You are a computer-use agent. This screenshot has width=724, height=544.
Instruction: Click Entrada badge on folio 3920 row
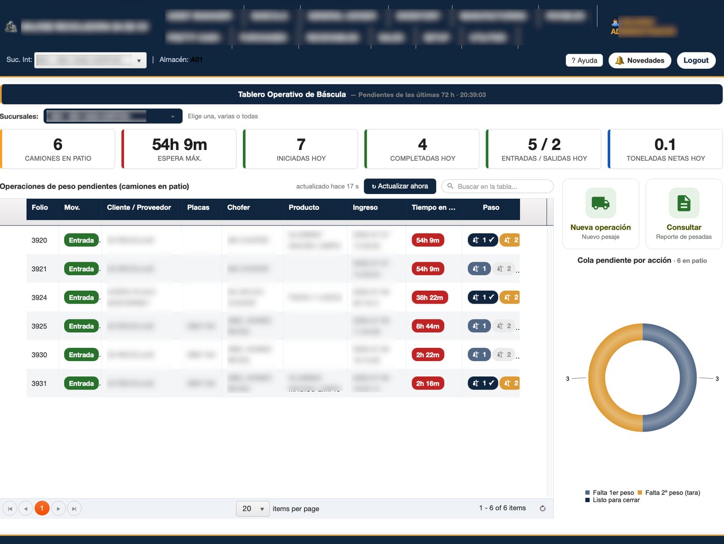(x=81, y=240)
